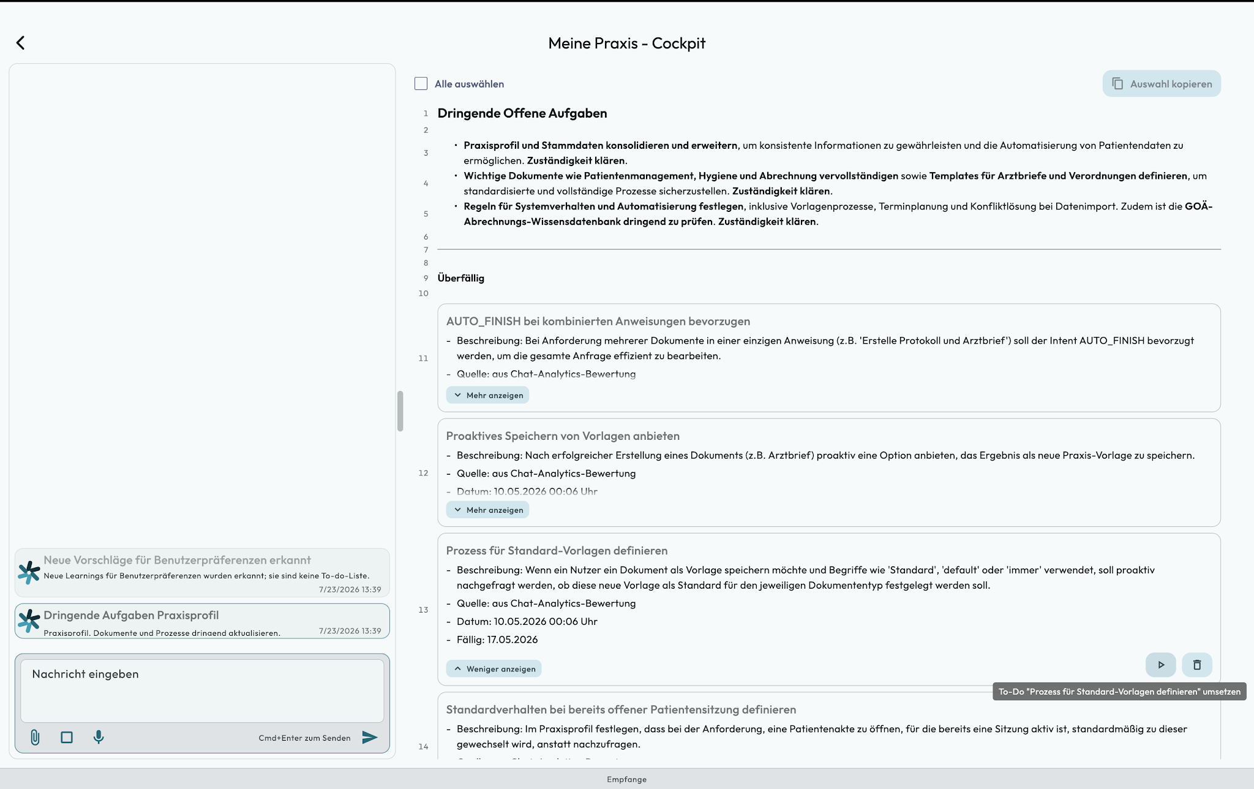Click the assistant logo on 'Neue Vorschläge' message
The image size is (1254, 789).
tap(29, 572)
